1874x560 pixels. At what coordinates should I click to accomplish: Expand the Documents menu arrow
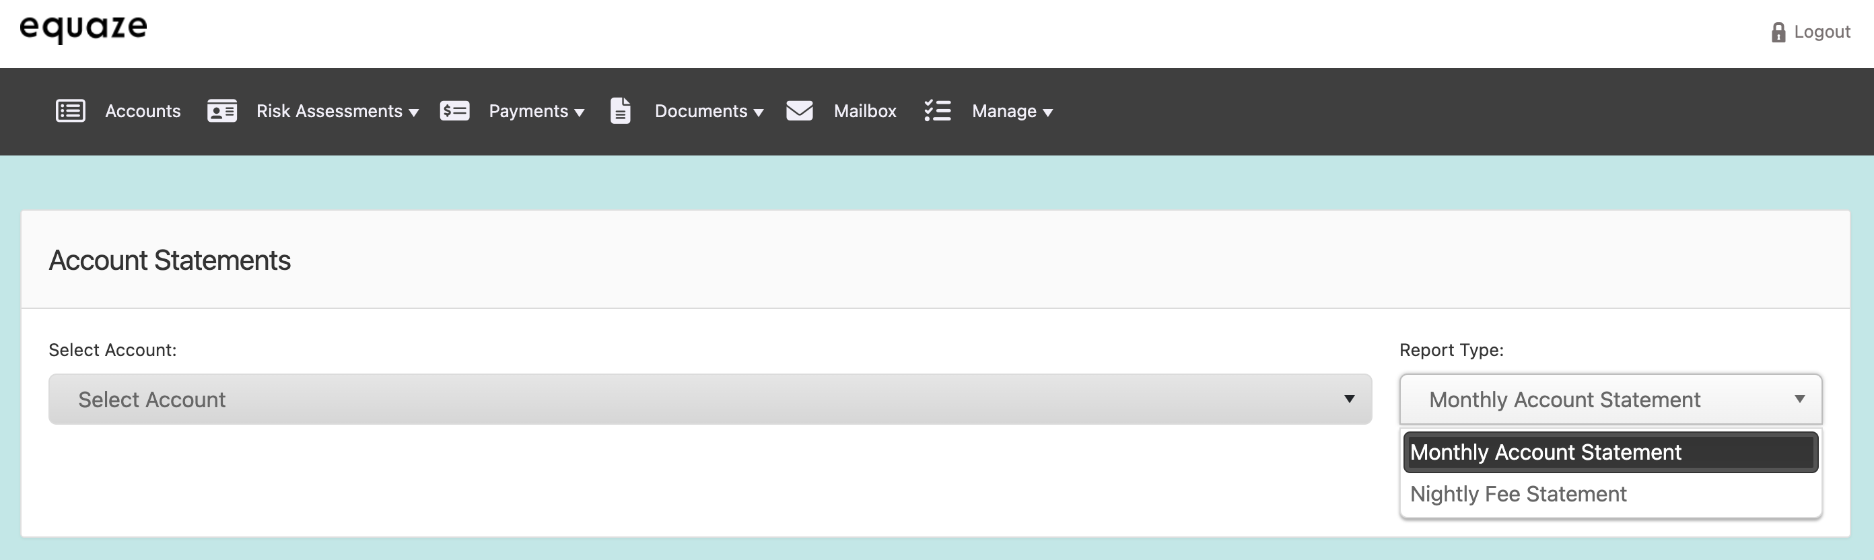click(x=759, y=112)
